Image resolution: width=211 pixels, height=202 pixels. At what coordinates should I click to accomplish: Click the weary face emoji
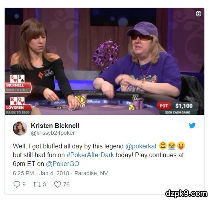coord(163,146)
